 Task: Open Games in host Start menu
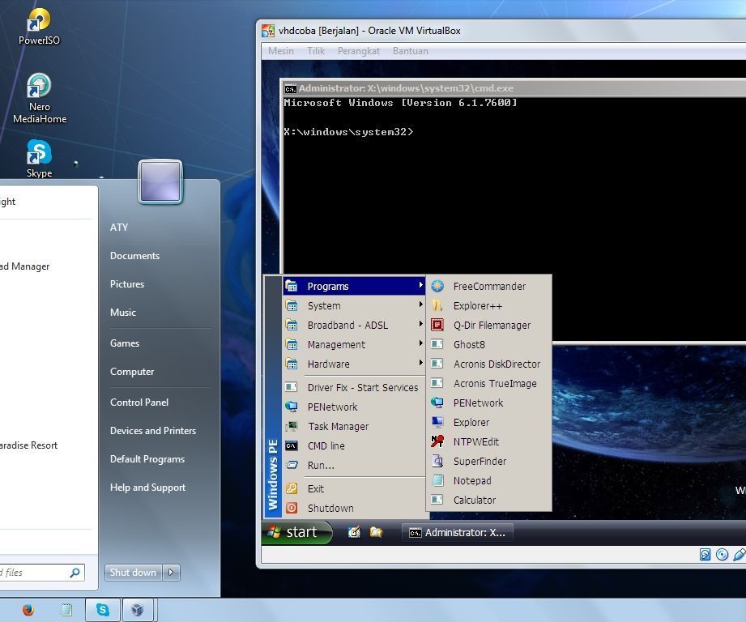point(125,343)
